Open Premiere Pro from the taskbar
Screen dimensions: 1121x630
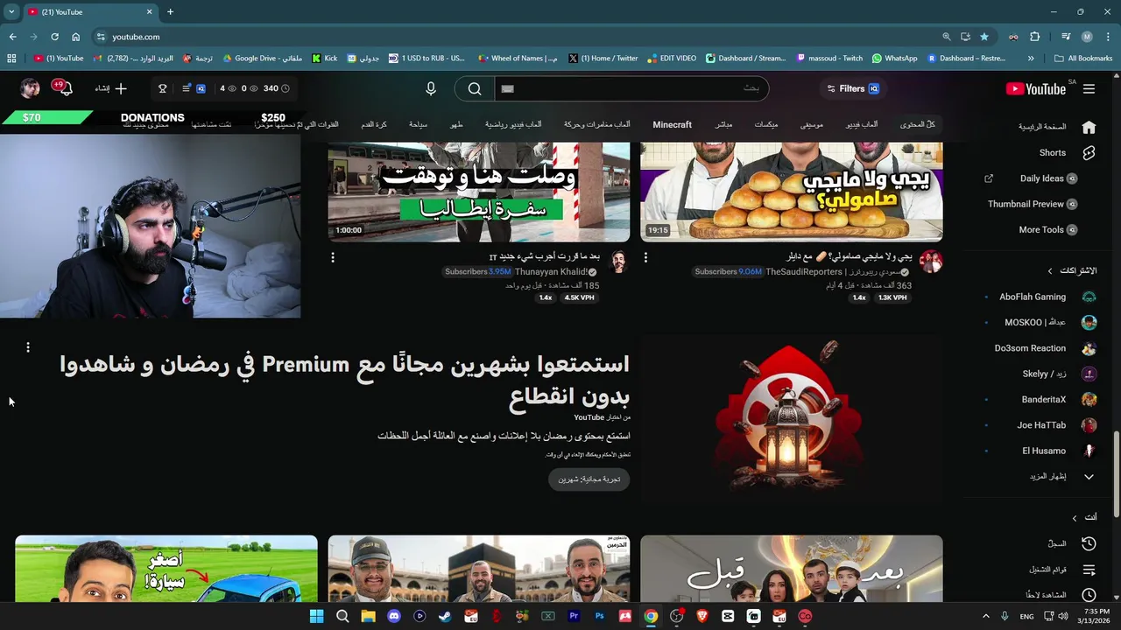[574, 616]
